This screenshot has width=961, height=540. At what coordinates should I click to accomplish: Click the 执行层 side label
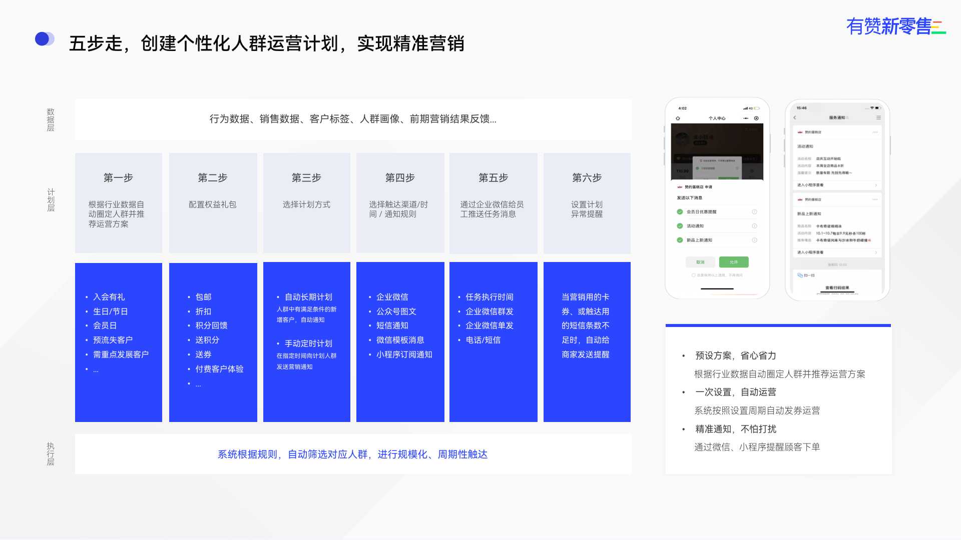(51, 454)
